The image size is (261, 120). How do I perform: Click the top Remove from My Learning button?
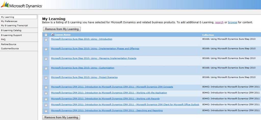click(x=62, y=29)
